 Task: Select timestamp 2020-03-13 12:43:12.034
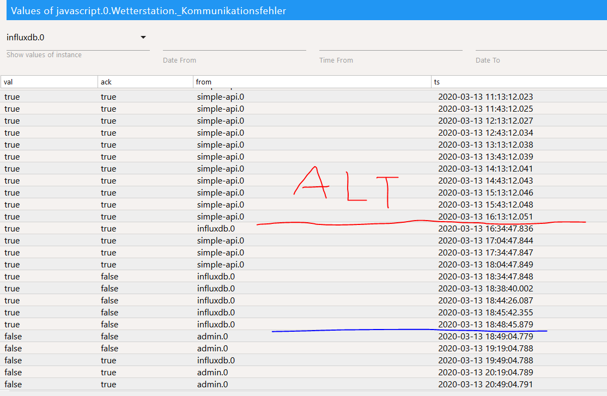tap(485, 133)
